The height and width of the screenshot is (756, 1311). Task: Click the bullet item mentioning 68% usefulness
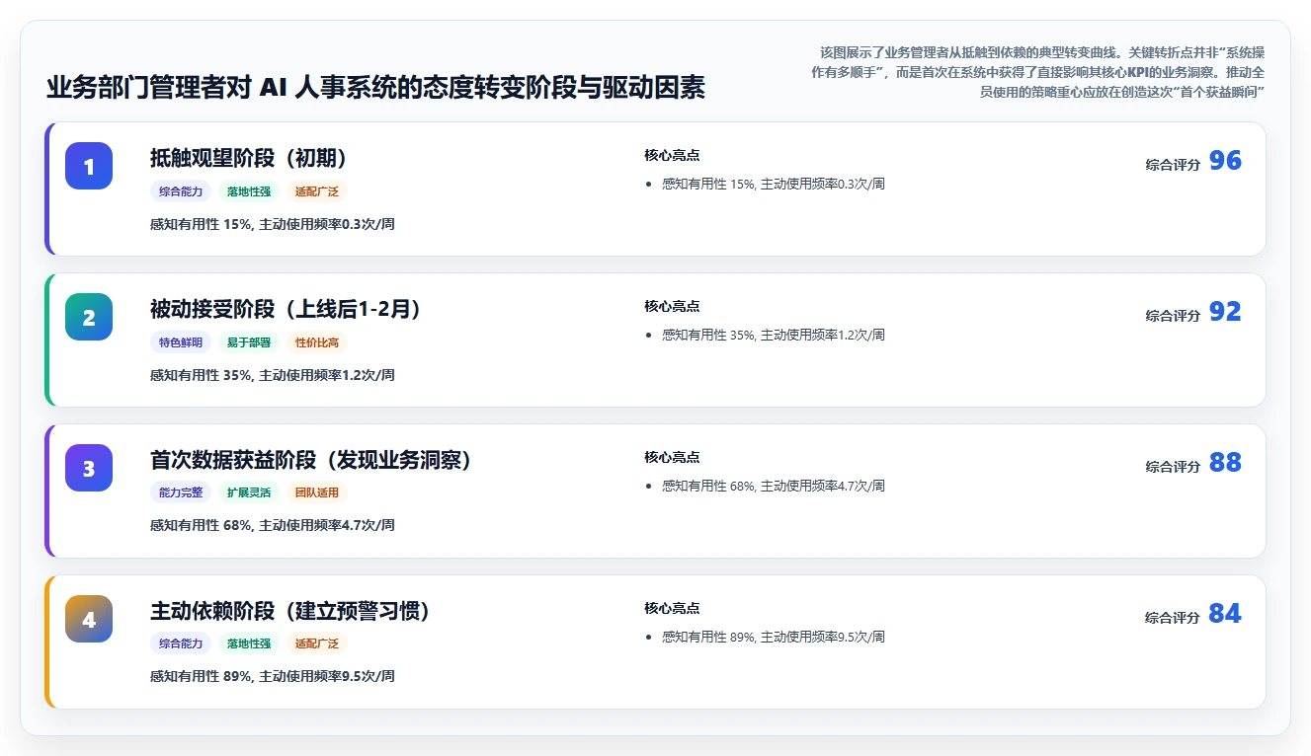tap(774, 487)
